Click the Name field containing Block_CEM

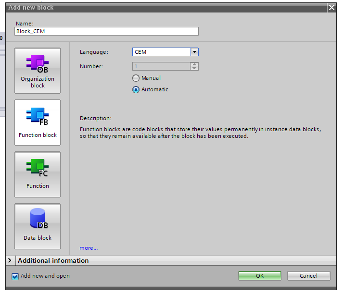coord(106,31)
